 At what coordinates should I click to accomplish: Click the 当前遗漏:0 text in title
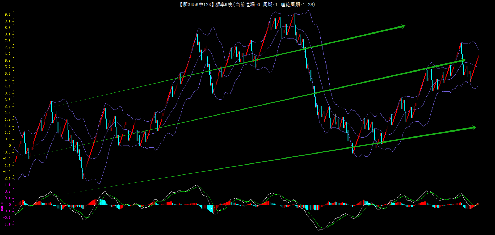(x=248, y=4)
